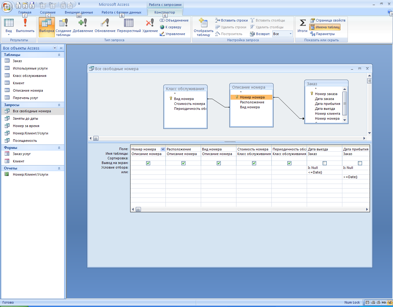Open the Главная ribbon tab
This screenshot has width=393, height=307.
click(x=25, y=12)
